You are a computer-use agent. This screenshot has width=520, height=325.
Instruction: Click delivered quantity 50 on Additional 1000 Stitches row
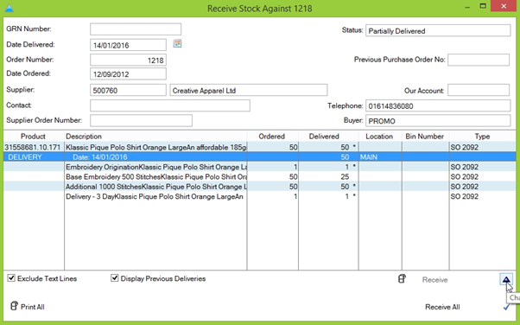[345, 187]
